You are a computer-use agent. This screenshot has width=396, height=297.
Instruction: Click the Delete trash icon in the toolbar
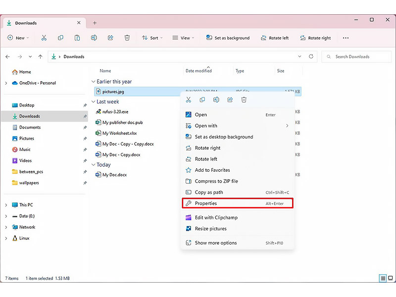coord(127,38)
